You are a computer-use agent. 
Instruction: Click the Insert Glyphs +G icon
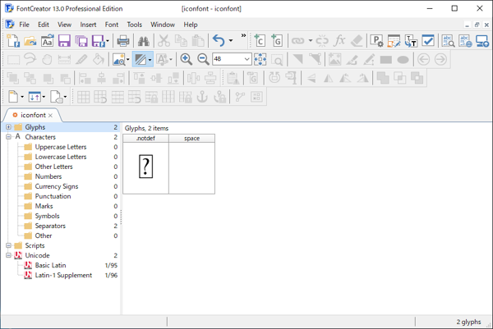click(277, 41)
